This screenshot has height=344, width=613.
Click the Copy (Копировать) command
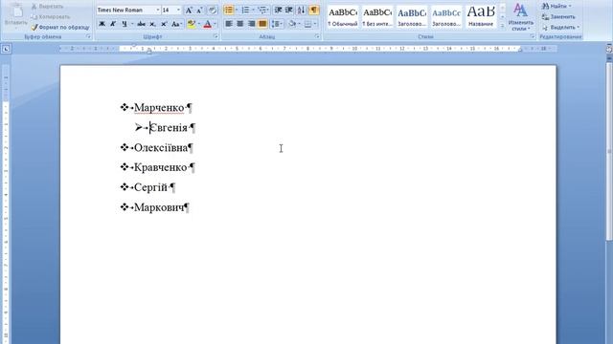51,17
